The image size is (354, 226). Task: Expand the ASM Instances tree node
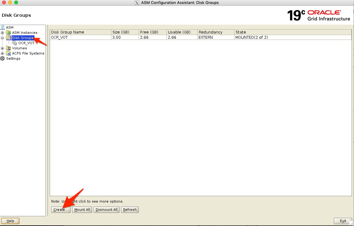tap(2, 33)
